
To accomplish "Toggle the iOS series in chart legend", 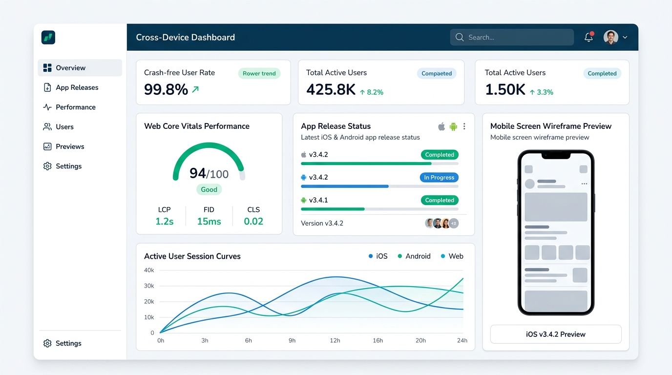I will (x=378, y=256).
